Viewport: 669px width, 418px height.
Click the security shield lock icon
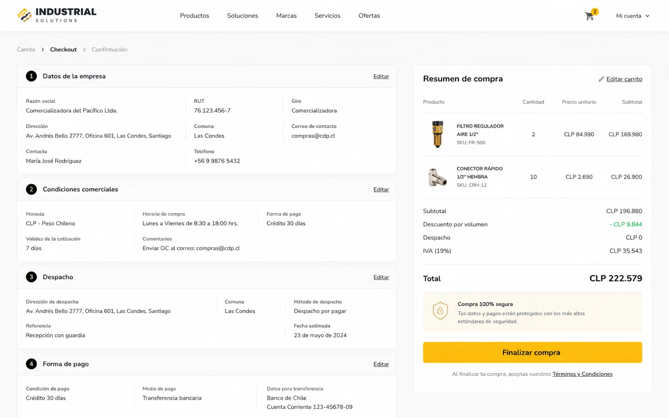(440, 311)
